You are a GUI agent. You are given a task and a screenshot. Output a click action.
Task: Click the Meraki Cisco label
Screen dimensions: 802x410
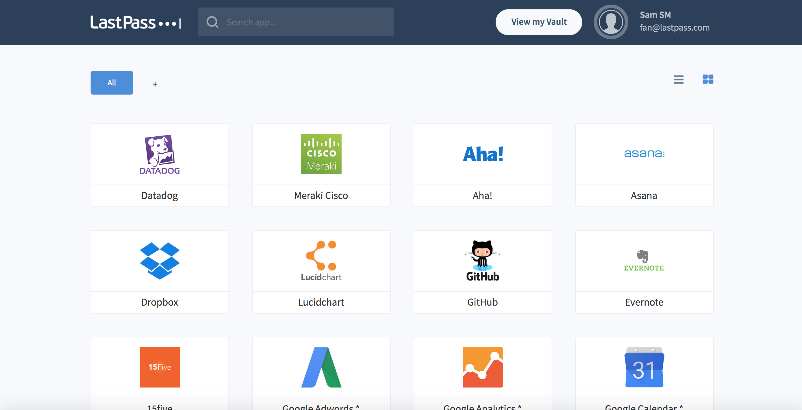tap(321, 196)
